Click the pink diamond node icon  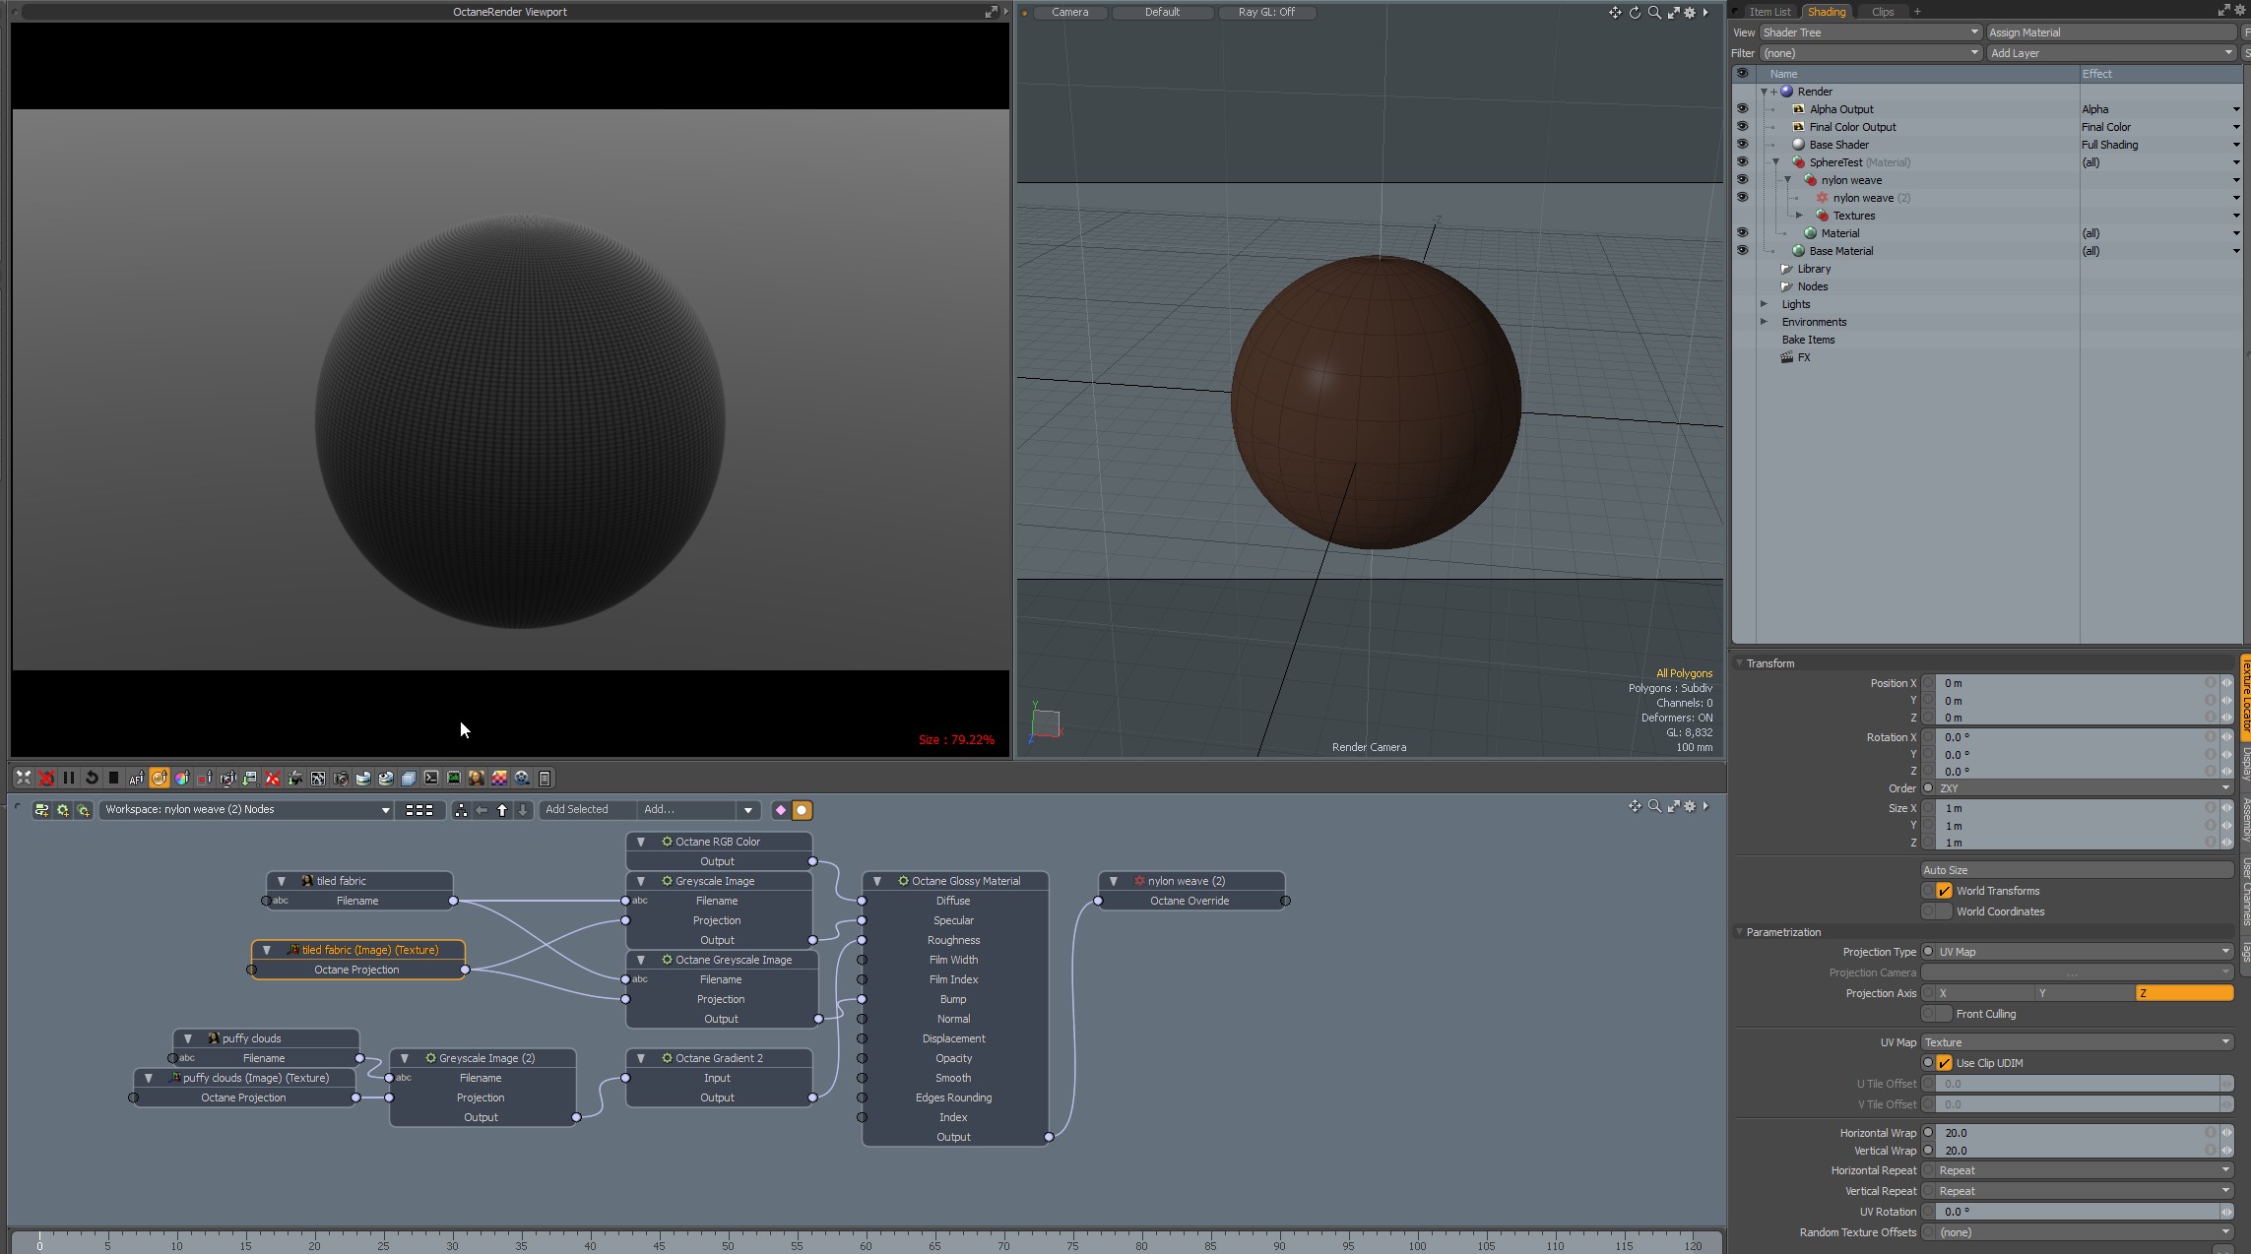(781, 810)
